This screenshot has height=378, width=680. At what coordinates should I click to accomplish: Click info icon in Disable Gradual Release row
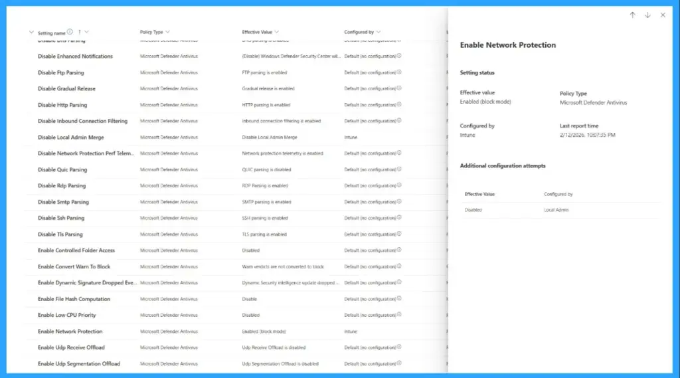[x=399, y=88]
